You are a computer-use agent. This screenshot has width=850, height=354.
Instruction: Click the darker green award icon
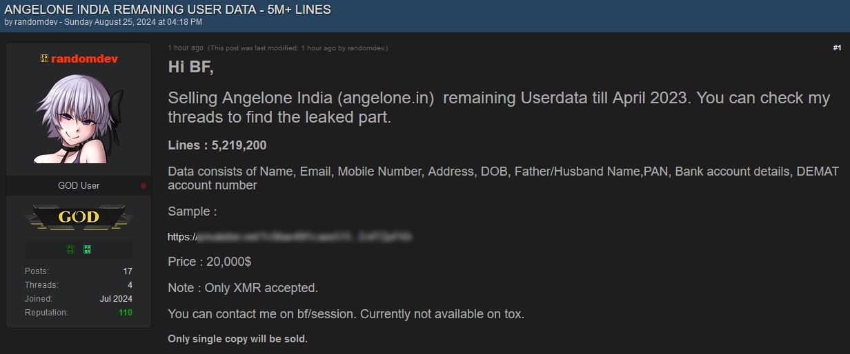[x=70, y=249]
